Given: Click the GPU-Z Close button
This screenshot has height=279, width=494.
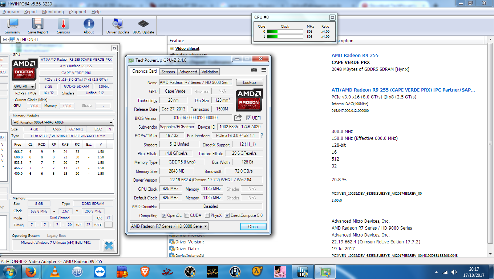Looking at the screenshot, I should pos(253,226).
